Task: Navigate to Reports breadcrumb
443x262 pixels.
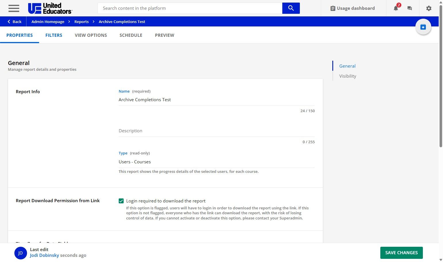Action: click(81, 22)
